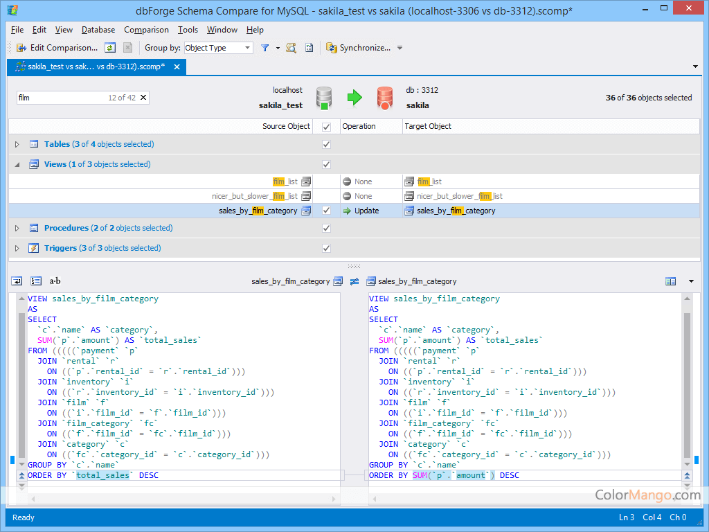Click the filter funnel icon
The width and height of the screenshot is (709, 532).
[265, 48]
